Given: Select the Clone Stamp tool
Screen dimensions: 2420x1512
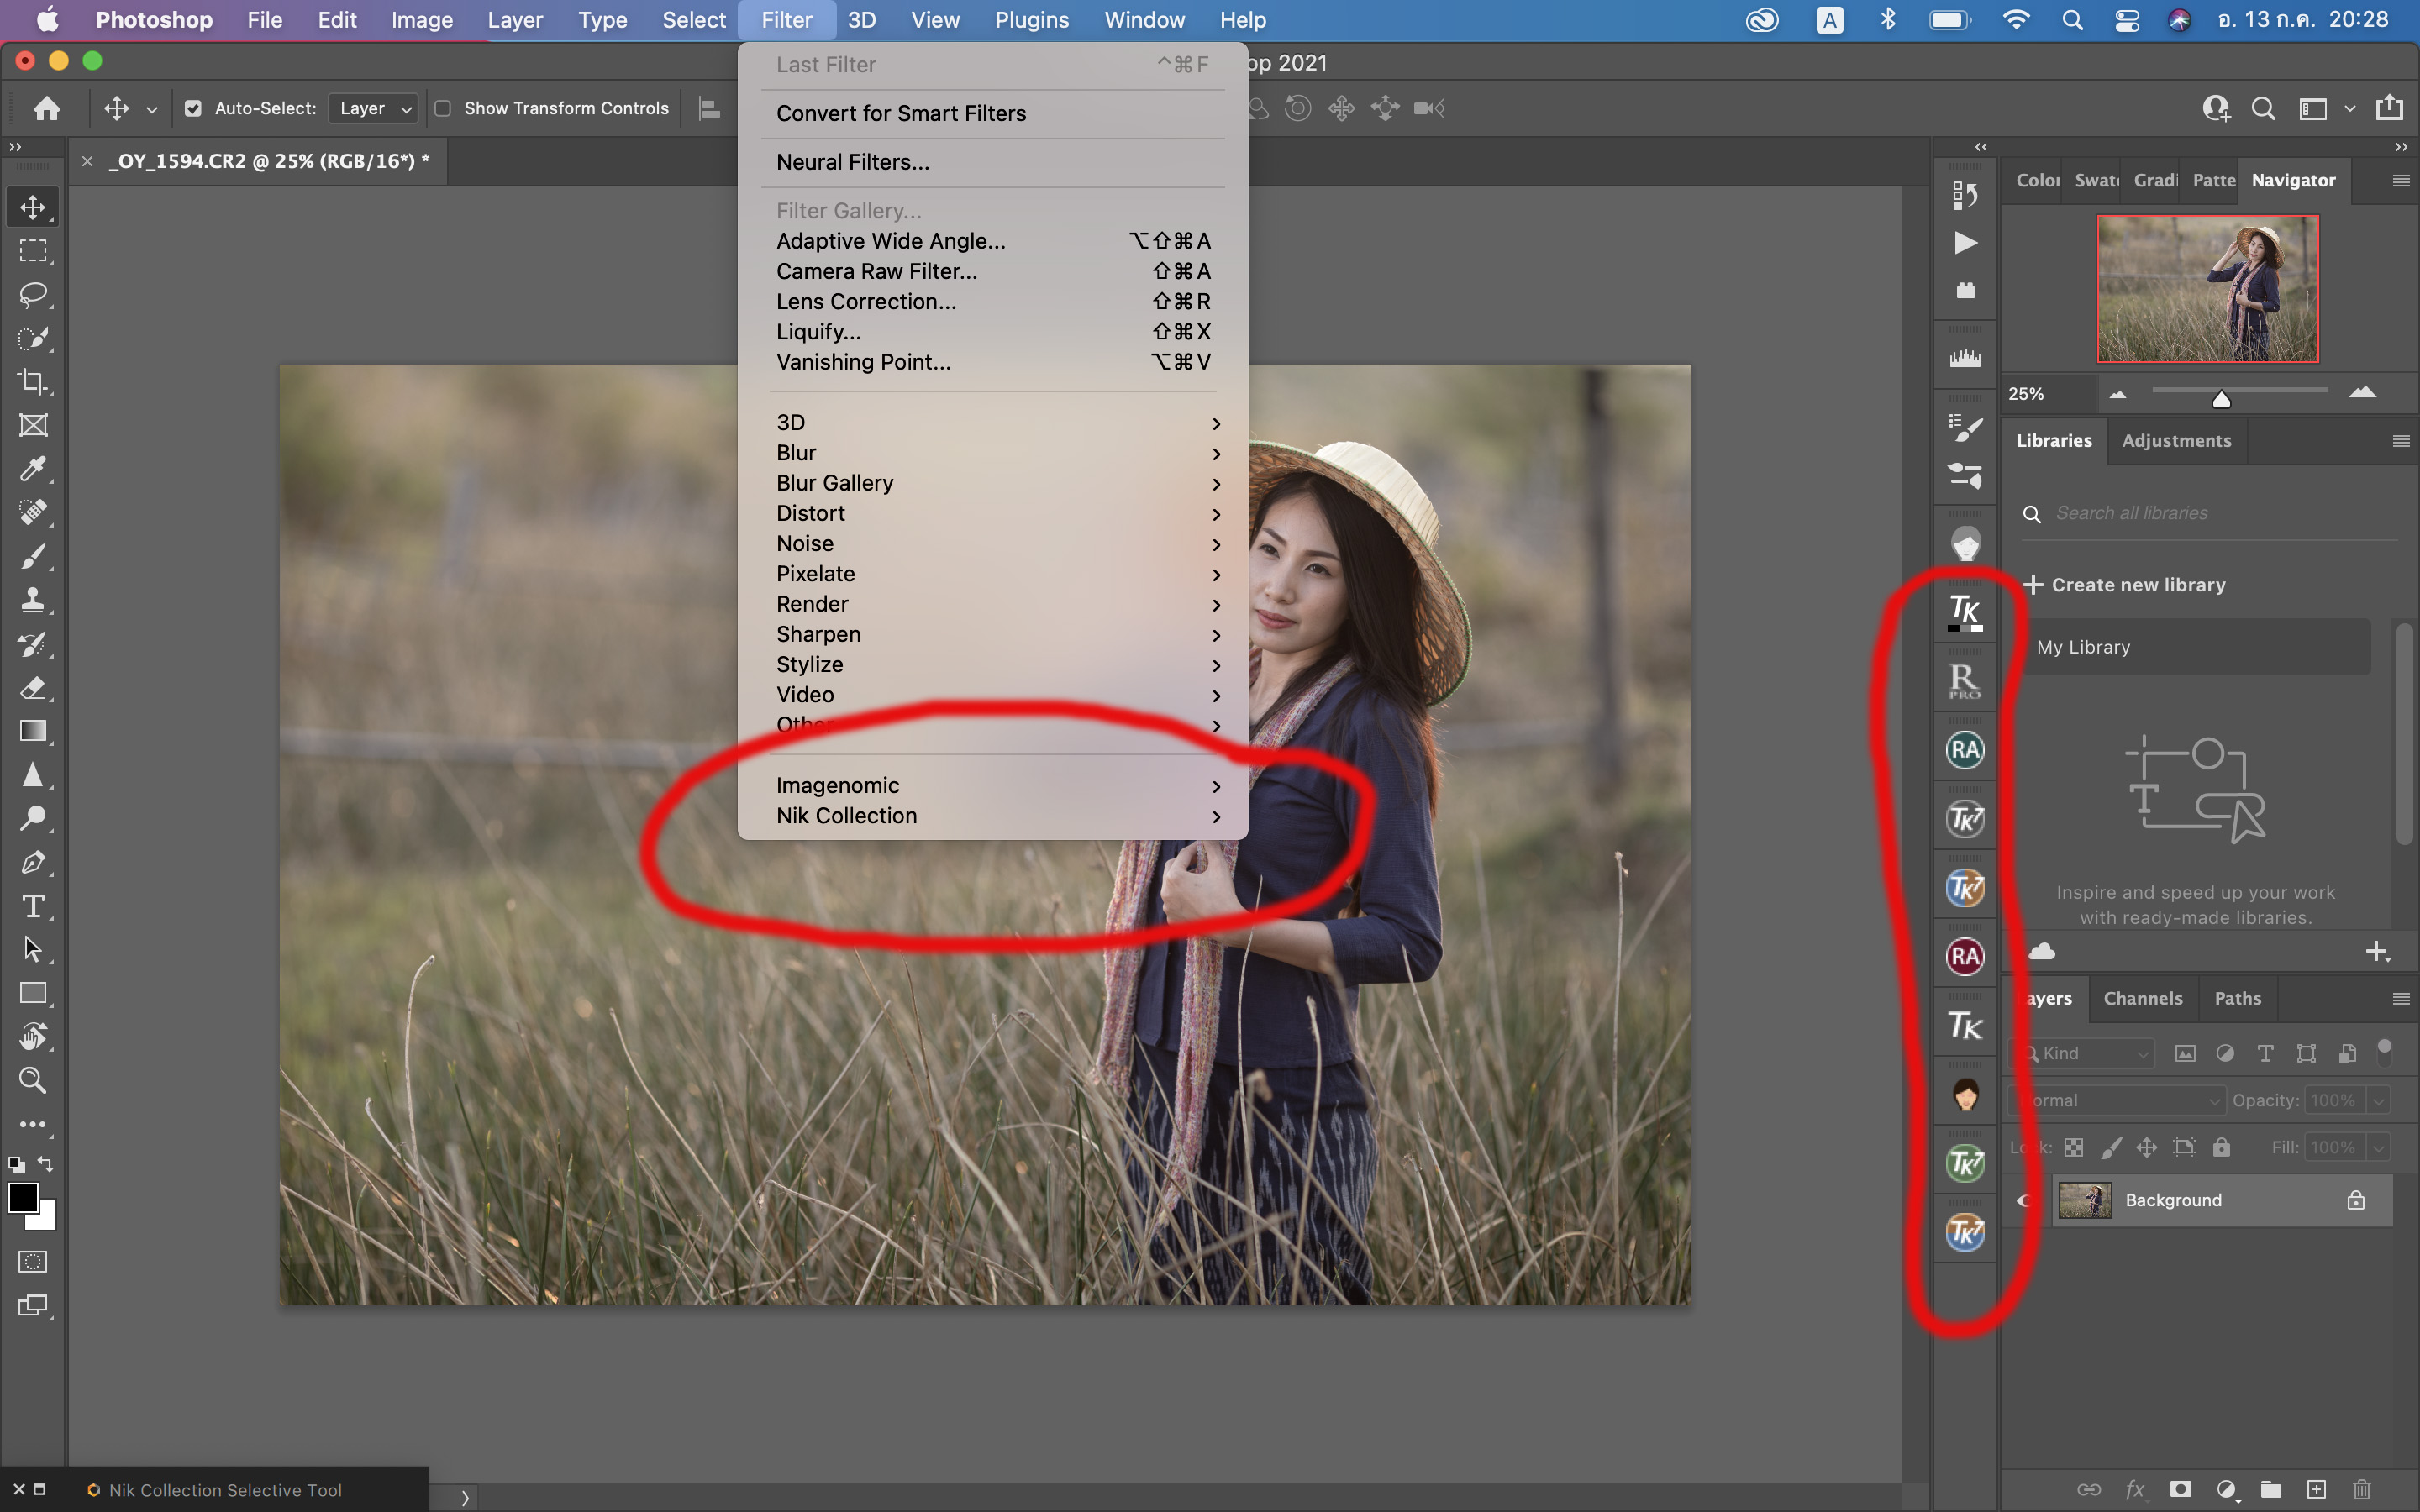Looking at the screenshot, I should point(33,597).
